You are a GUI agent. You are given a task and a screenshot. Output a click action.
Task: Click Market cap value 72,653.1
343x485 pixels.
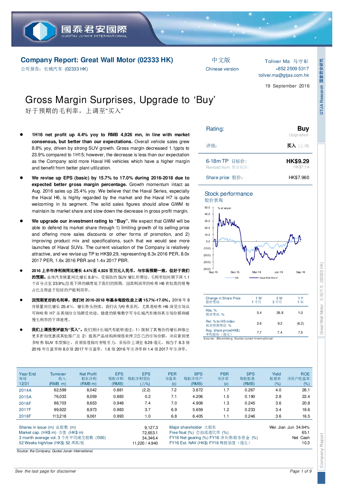(x=150, y=433)
